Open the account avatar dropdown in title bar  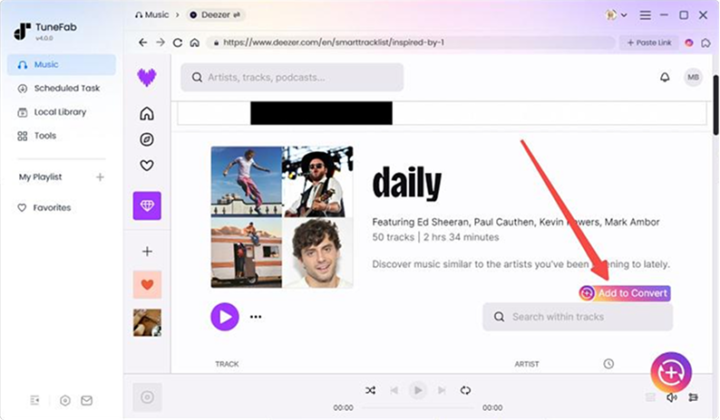pos(616,14)
